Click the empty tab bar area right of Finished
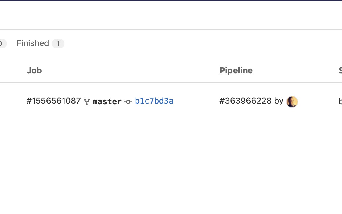The image size is (342, 214). [197, 44]
